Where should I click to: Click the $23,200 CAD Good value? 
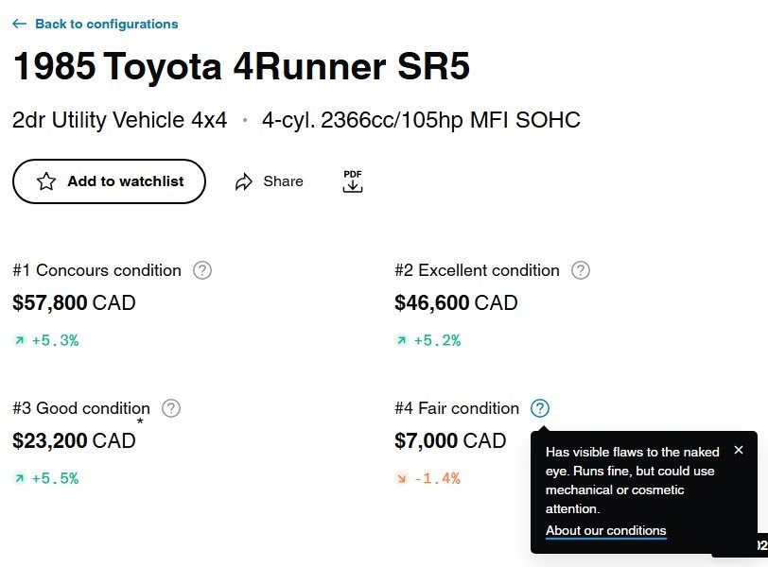74,440
